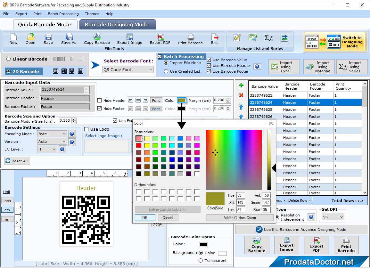Open header Font button
This screenshot has width=370, height=268.
coord(156,101)
